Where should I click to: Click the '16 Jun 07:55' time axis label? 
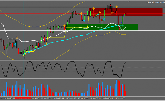coord(83,98)
